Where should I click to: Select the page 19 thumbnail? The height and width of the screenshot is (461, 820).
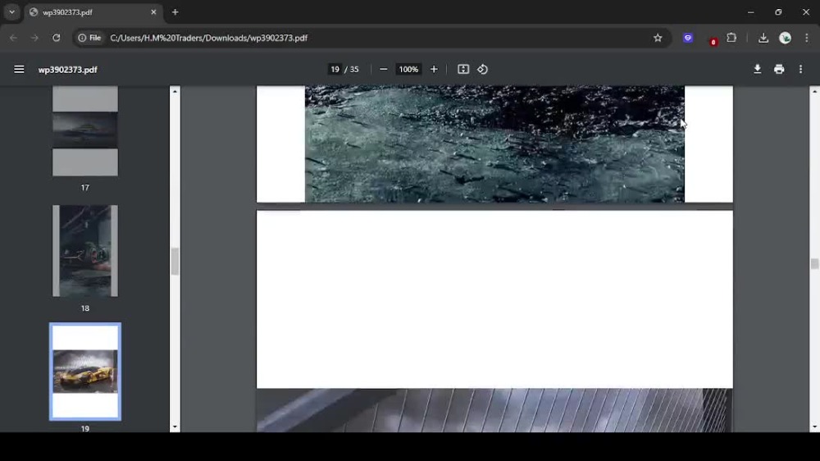(85, 372)
